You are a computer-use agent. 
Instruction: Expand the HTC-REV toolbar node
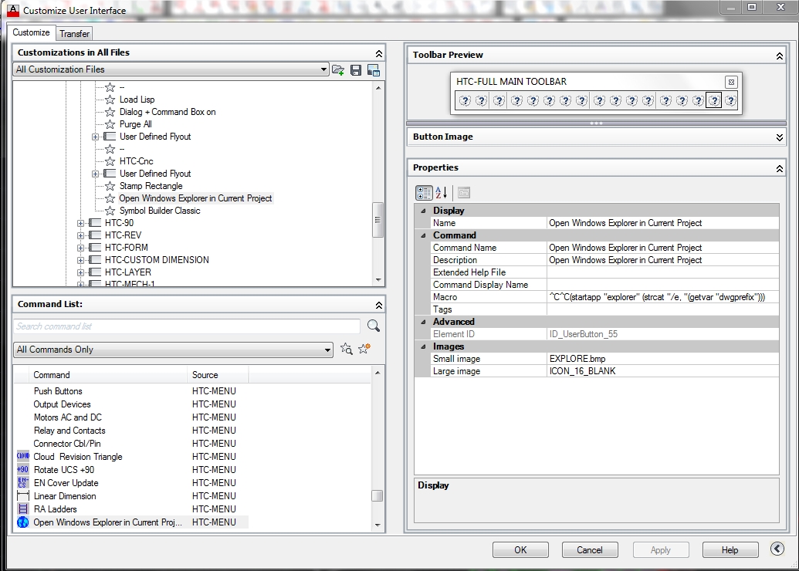pyautogui.click(x=80, y=235)
